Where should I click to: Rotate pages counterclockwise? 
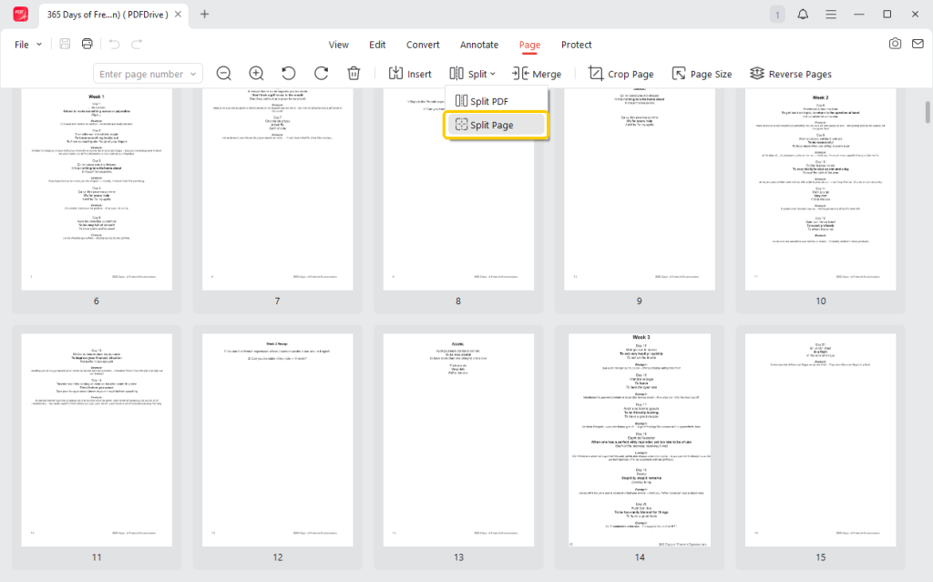point(289,73)
